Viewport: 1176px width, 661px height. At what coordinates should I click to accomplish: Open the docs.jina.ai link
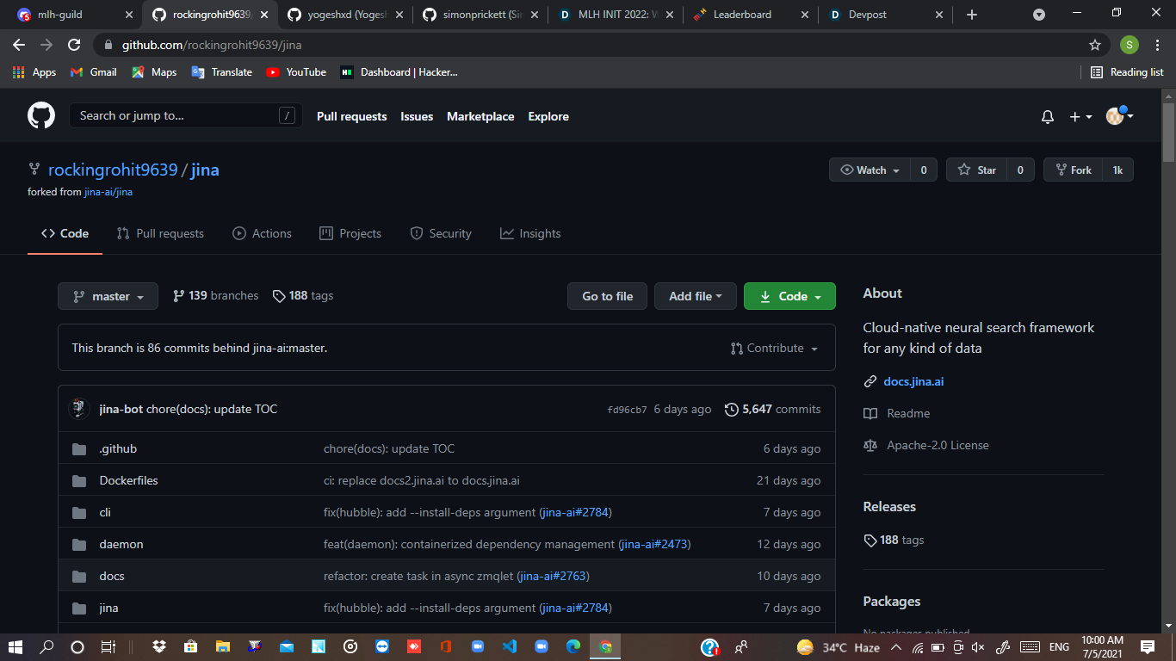click(913, 381)
